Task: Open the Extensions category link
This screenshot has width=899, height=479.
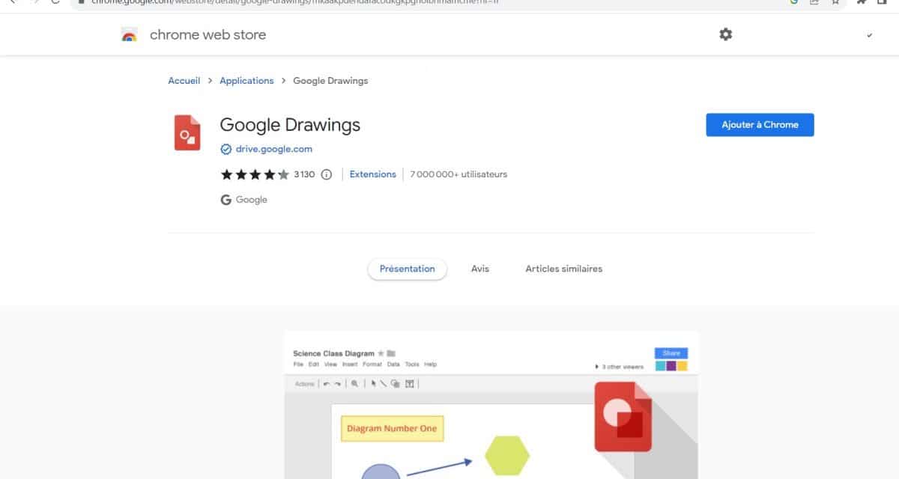Action: tap(373, 174)
